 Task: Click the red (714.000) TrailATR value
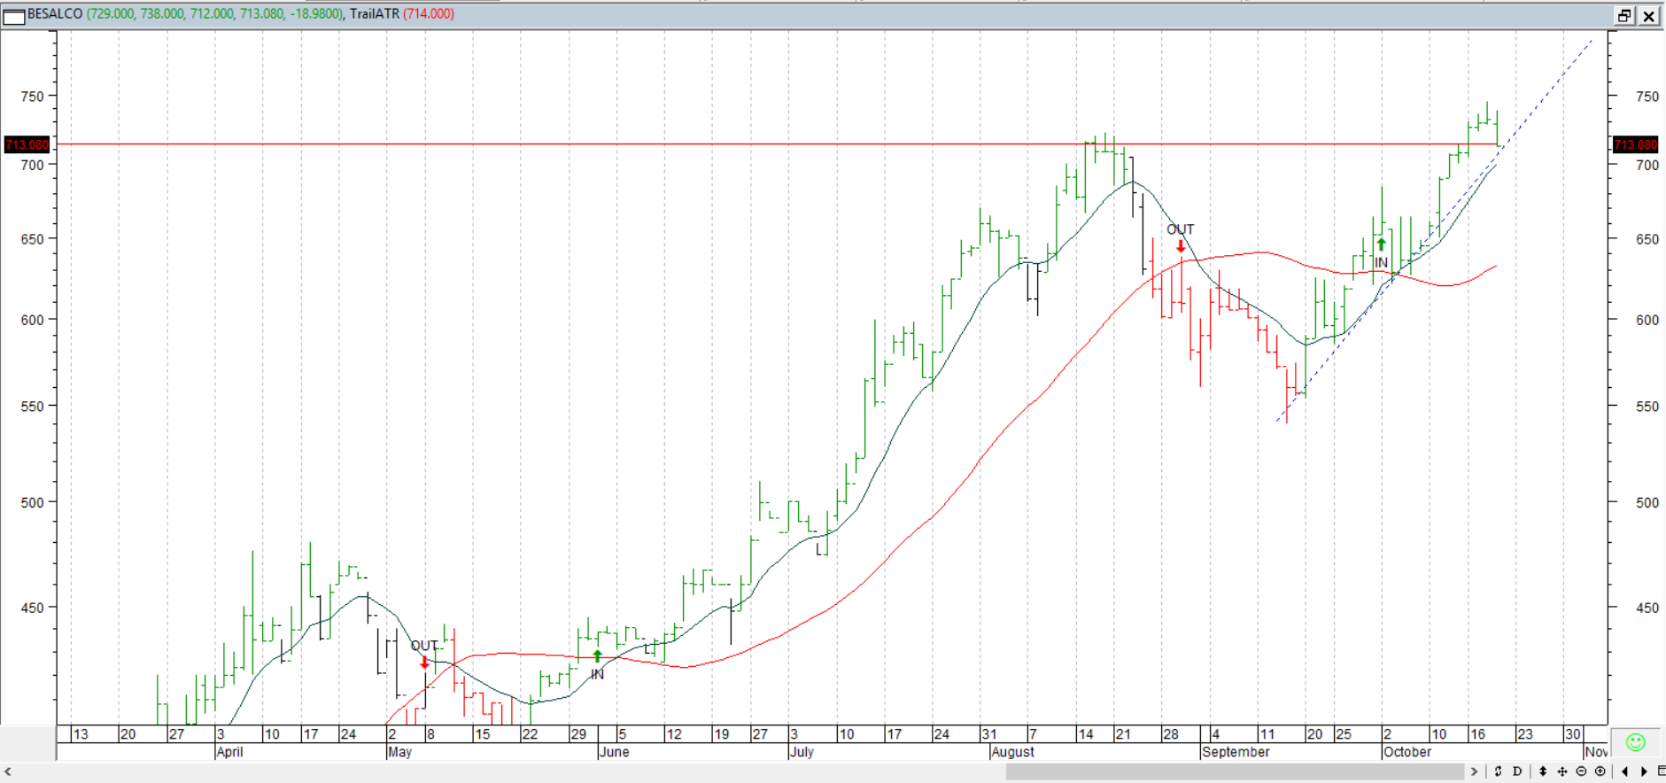click(429, 14)
